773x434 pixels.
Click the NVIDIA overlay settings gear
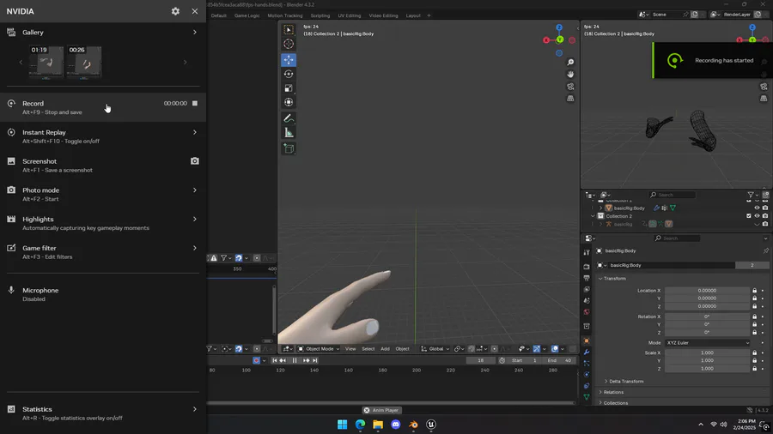pyautogui.click(x=175, y=11)
